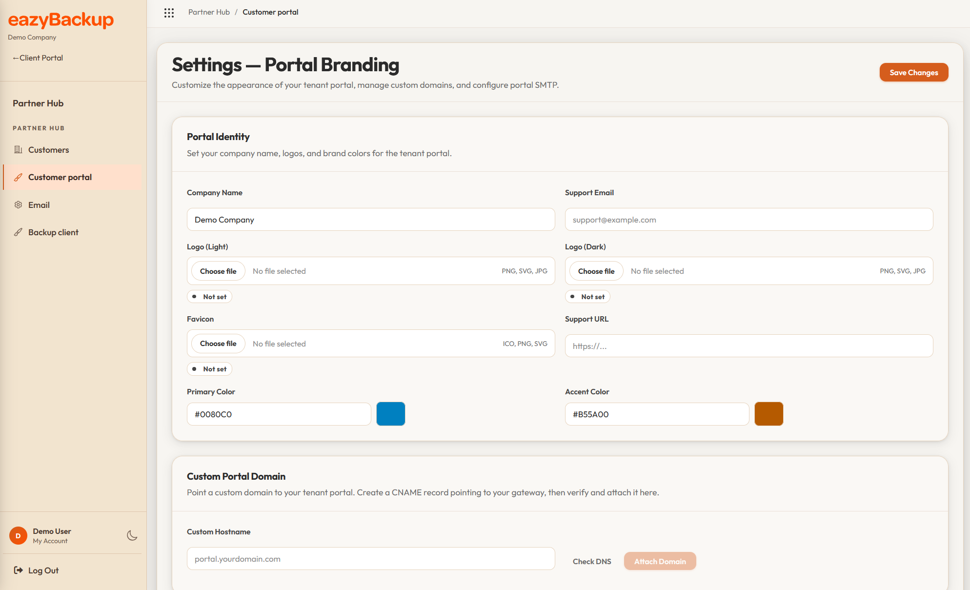The height and width of the screenshot is (590, 970).
Task: Choose file for Logo (Light)
Action: [218, 271]
